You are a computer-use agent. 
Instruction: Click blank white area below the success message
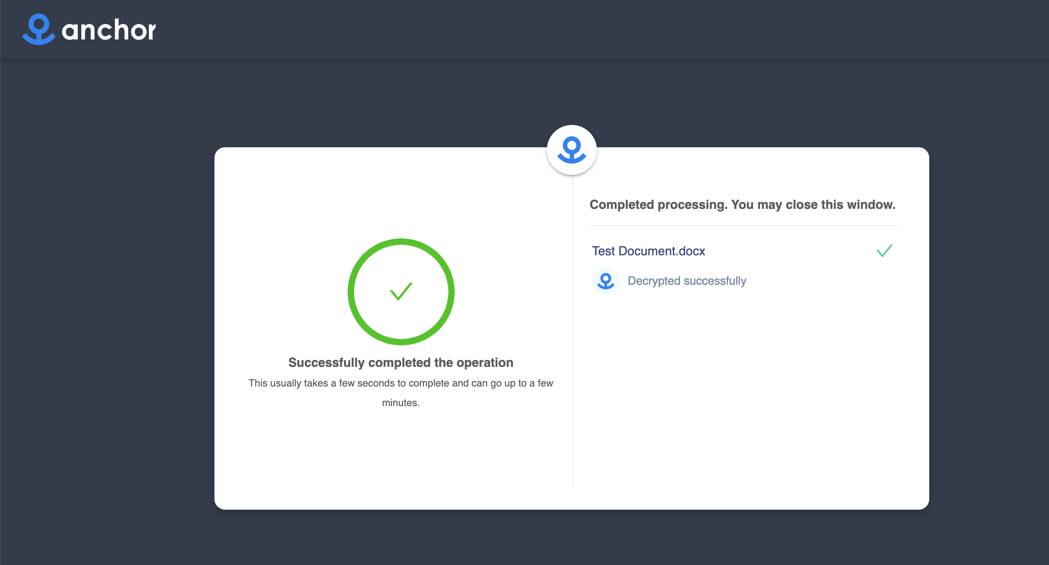[400, 460]
